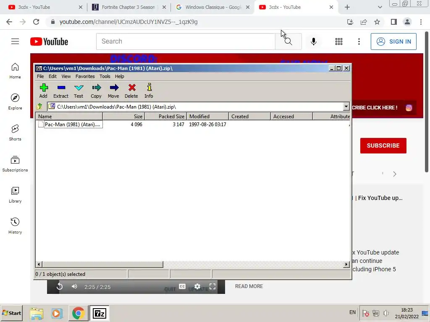
Task: Click the Chrome install/download page icon
Action: click(350, 22)
